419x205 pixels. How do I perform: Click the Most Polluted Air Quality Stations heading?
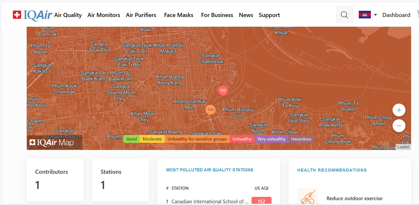coord(210,170)
